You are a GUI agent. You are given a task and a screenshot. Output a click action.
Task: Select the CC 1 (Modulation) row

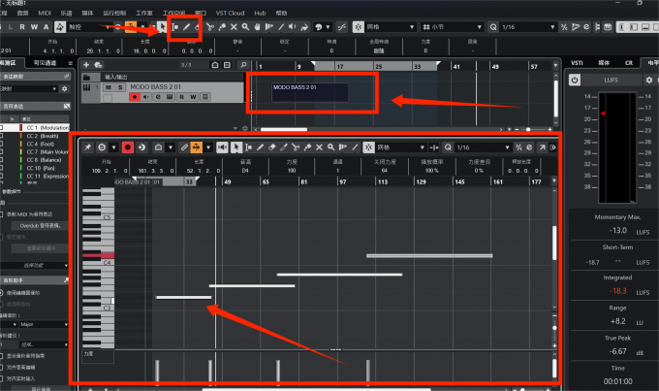point(35,127)
